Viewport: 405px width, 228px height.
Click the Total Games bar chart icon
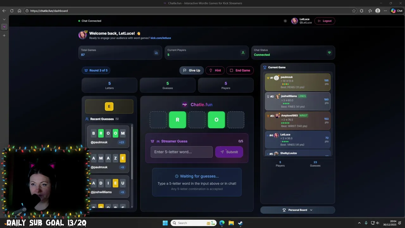point(156,53)
